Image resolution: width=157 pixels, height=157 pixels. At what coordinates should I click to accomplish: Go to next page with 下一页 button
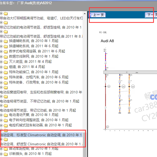click(x=151, y=15)
